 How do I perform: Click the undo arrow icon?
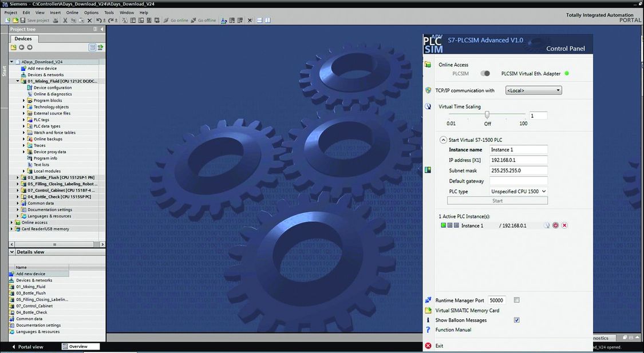tap(99, 20)
